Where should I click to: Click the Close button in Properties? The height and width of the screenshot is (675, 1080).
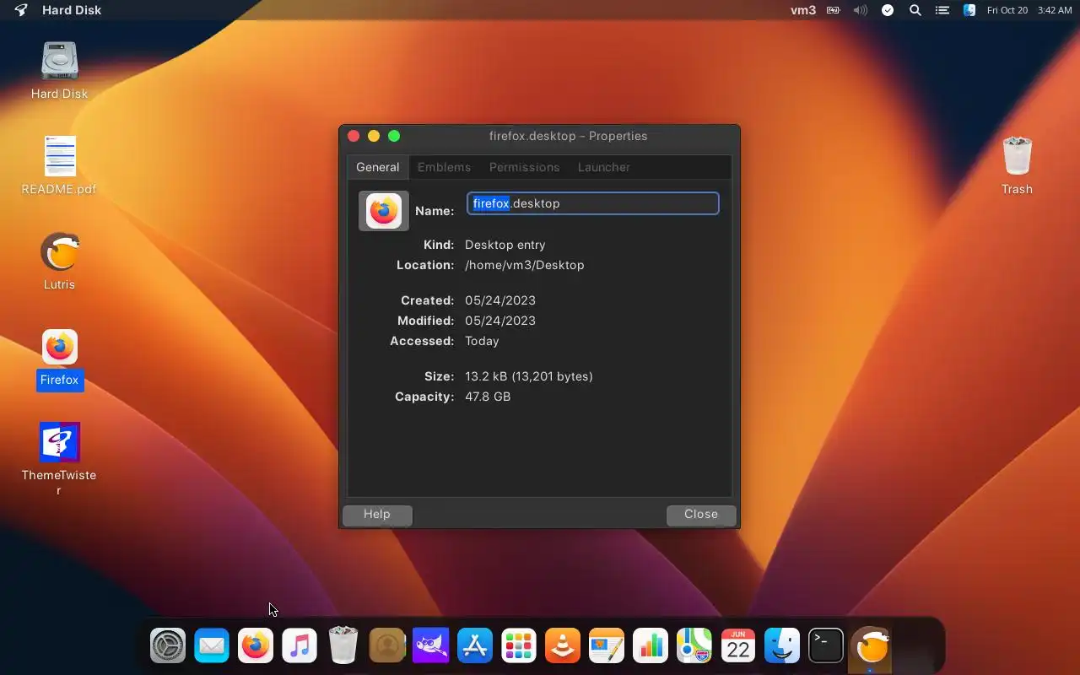tap(701, 515)
